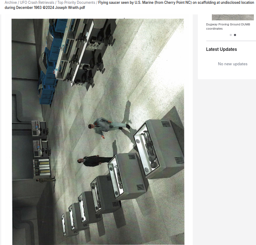Open the Dugway Proving Ground thumbnail image

233,17
